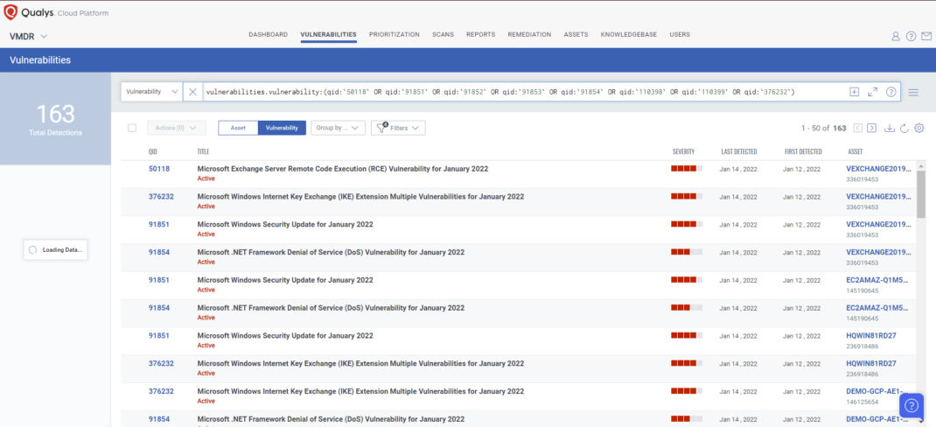The width and height of the screenshot is (936, 427).
Task: Click the Loading Data indicator
Action: tap(55, 250)
